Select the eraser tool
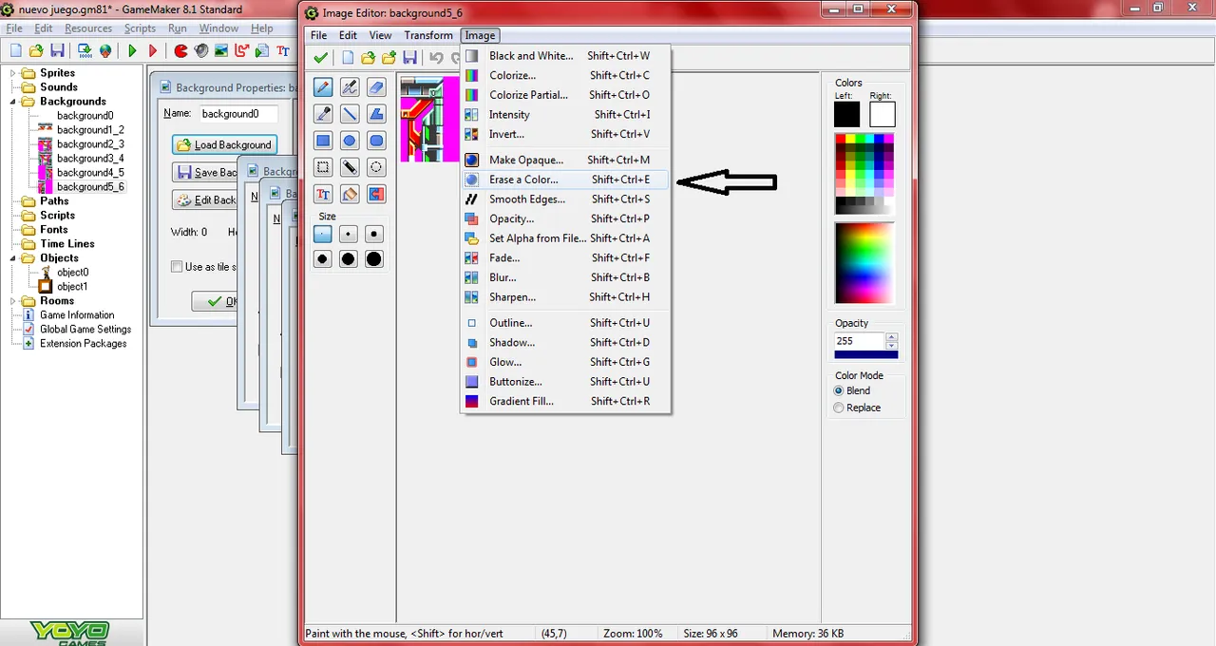 376,87
